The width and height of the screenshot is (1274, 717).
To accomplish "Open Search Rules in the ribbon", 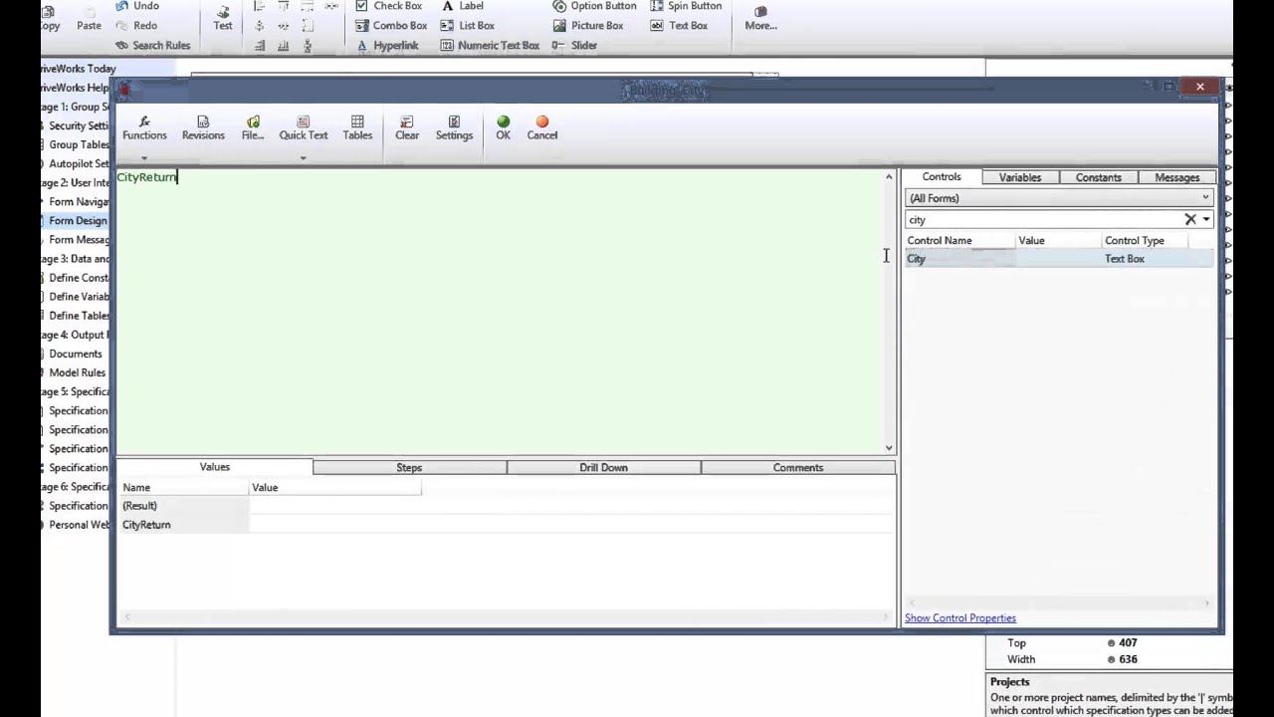I will pyautogui.click(x=152, y=45).
